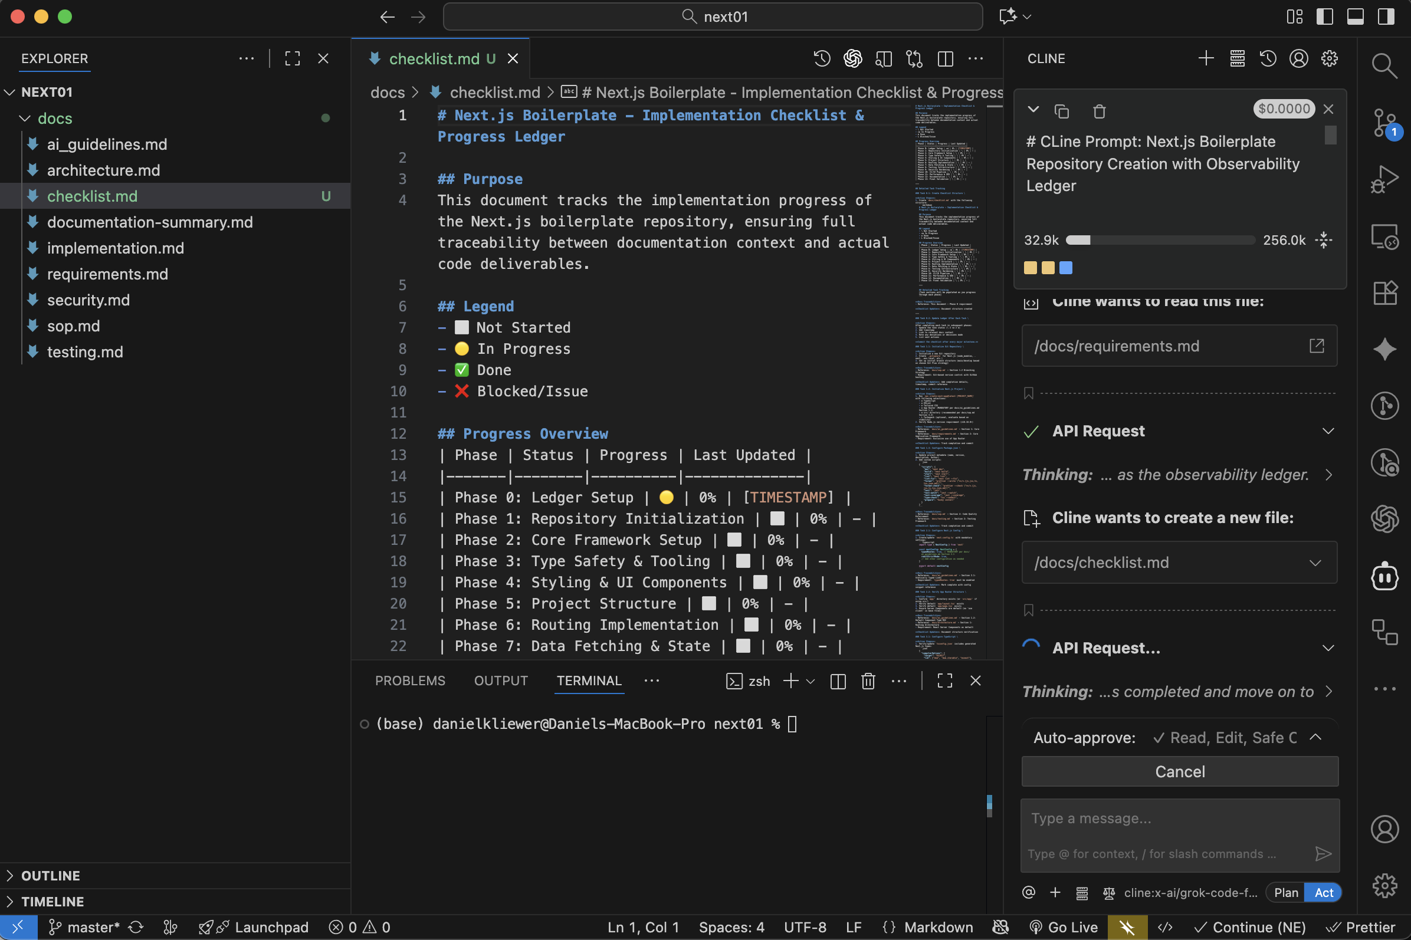Open Cline history clock icon
Viewport: 1411px width, 940px height.
click(x=1268, y=58)
